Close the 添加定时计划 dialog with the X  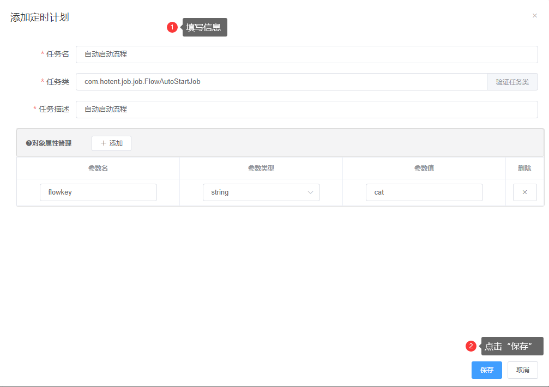point(534,16)
